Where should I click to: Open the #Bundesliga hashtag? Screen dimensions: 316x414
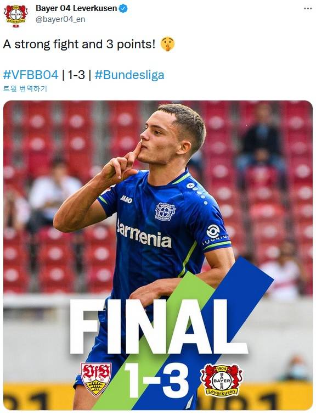click(x=129, y=75)
